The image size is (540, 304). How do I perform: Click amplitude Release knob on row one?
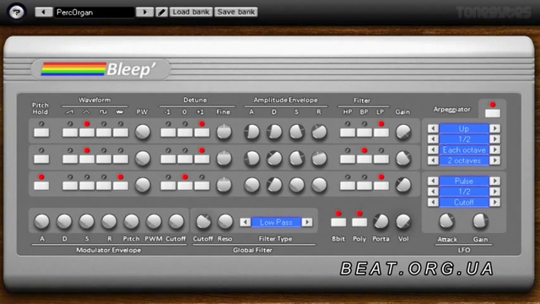pyautogui.click(x=319, y=132)
